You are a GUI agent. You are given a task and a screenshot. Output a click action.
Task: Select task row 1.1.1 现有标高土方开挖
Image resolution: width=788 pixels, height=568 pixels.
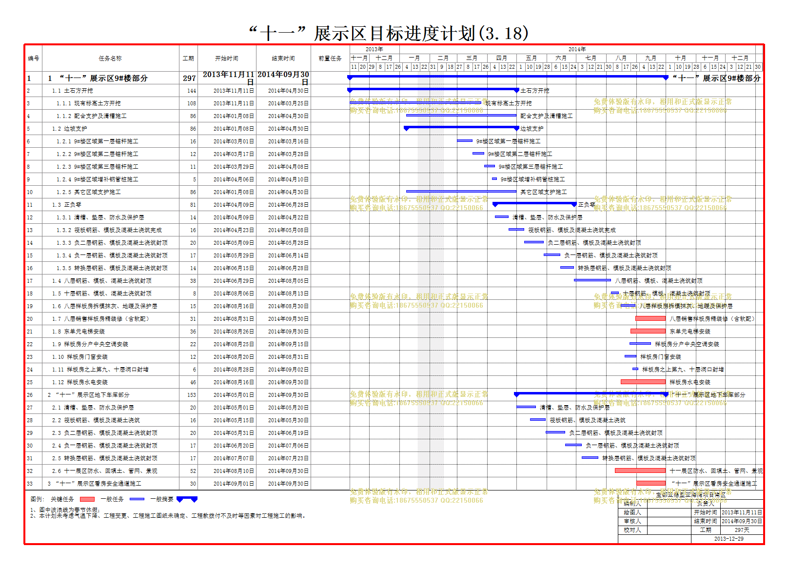187,103
